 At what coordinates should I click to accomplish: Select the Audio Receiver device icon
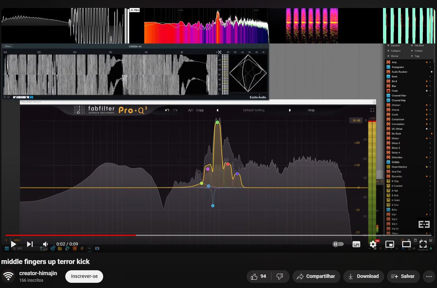[388, 72]
